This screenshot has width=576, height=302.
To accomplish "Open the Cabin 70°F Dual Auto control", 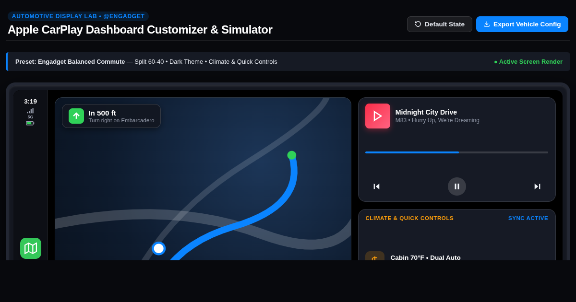I will [425, 257].
